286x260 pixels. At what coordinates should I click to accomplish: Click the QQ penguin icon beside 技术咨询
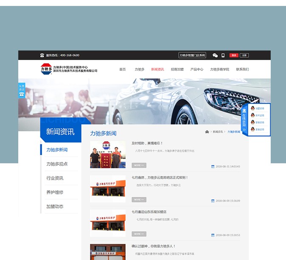252,115
